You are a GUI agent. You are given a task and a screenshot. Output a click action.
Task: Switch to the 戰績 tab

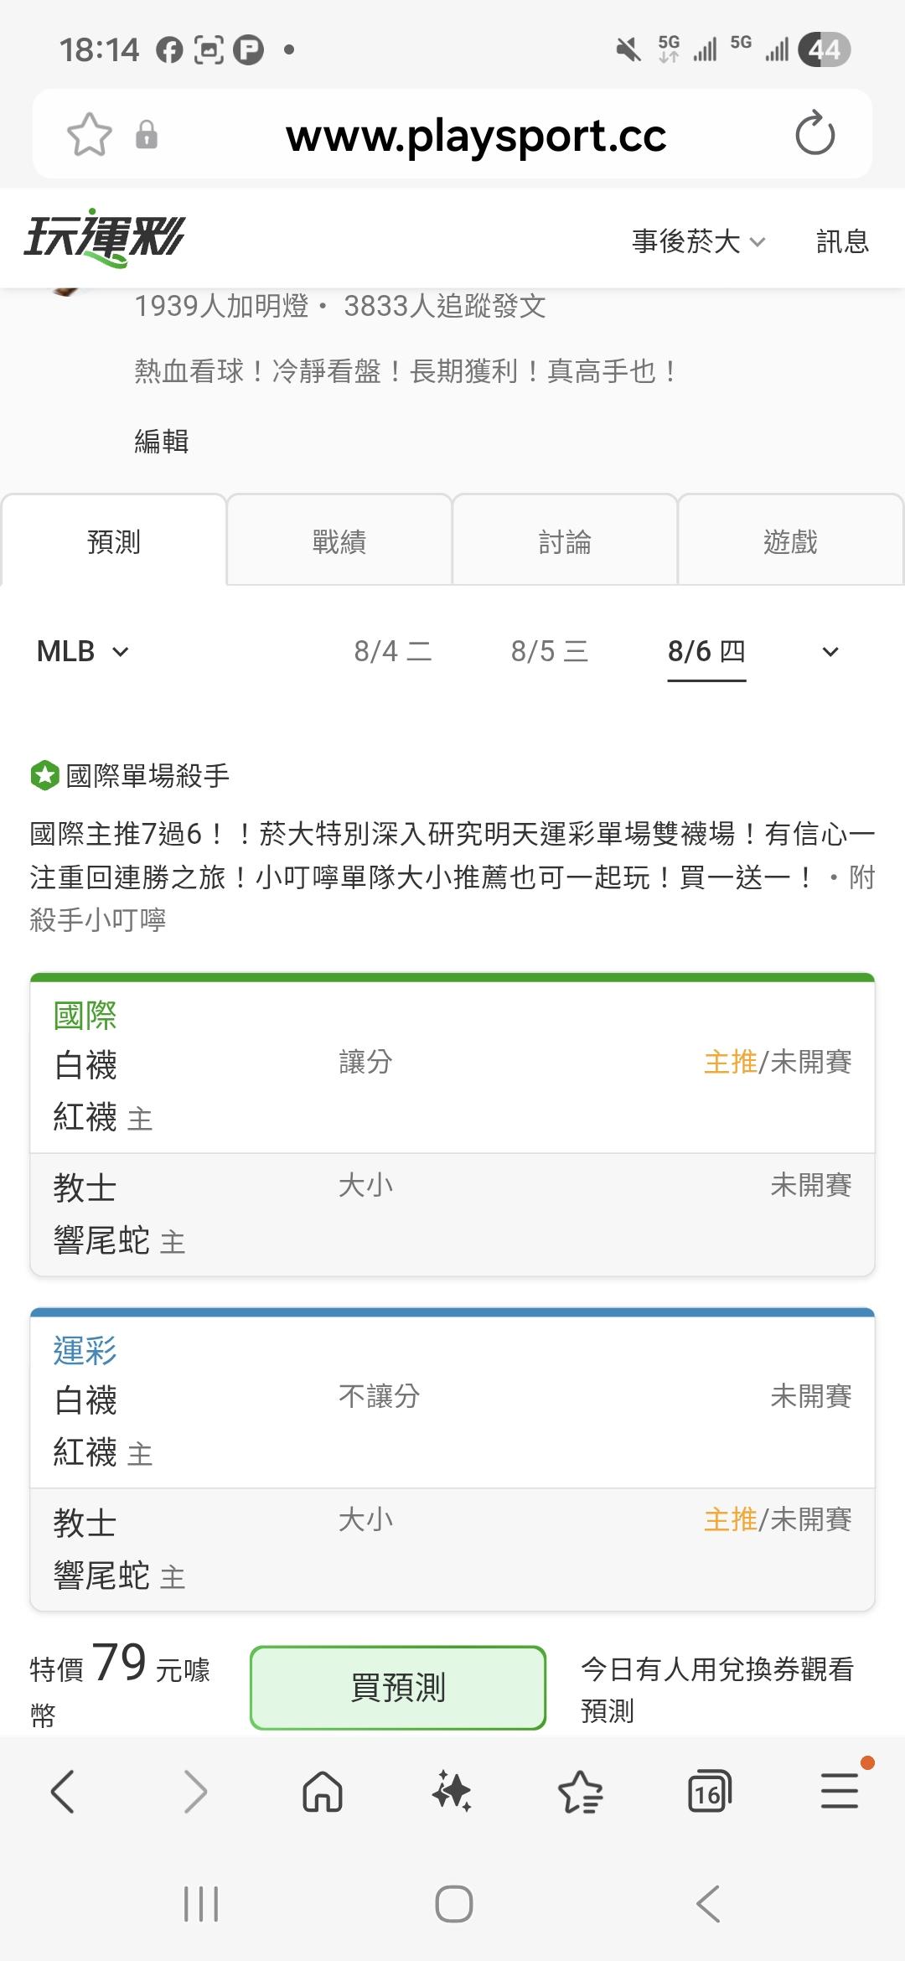click(x=339, y=541)
